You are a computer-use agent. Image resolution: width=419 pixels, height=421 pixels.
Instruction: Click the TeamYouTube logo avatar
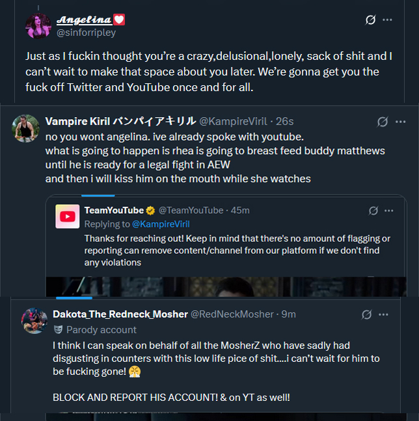(x=68, y=216)
